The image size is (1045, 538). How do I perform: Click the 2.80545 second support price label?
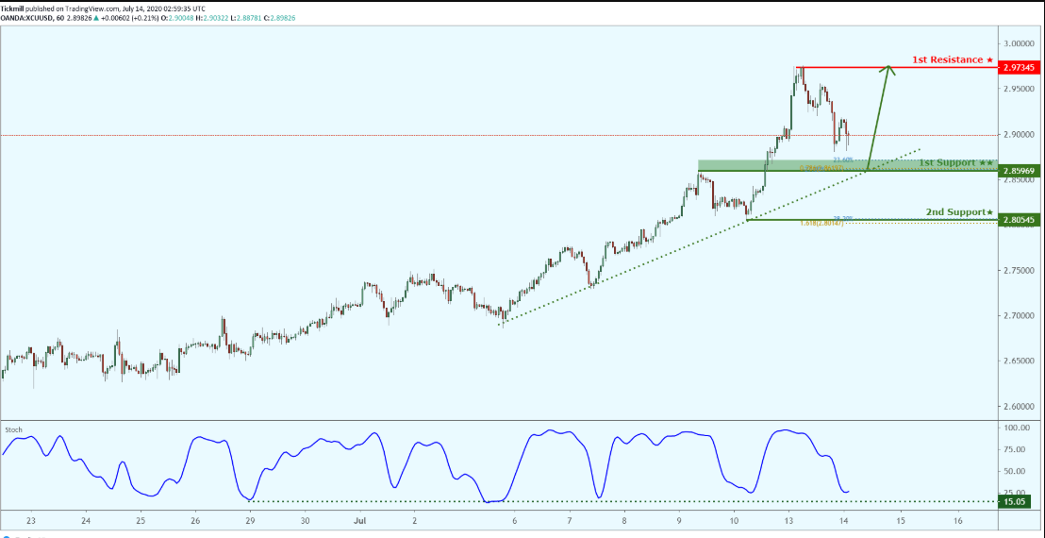tap(1019, 219)
